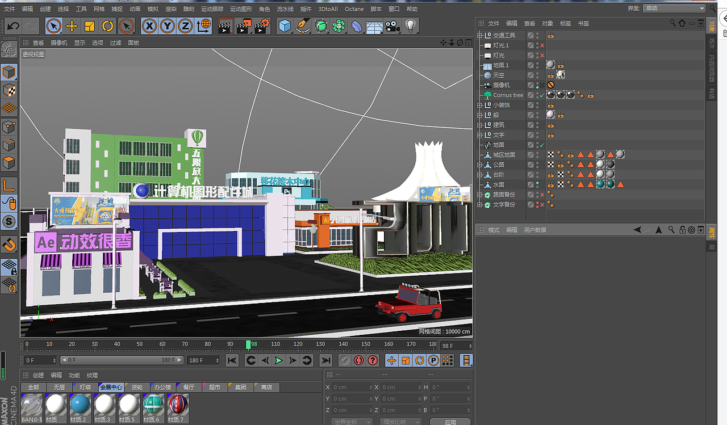Select the Rotate tool icon
This screenshot has width=727, height=425.
(x=107, y=27)
